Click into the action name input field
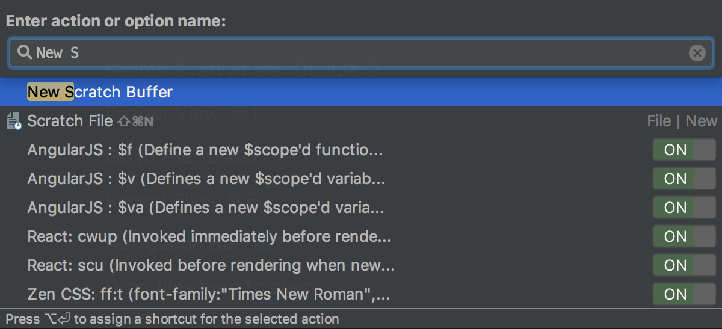 click(x=361, y=54)
